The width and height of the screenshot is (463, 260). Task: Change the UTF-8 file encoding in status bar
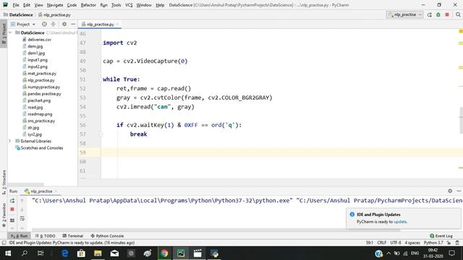point(396,243)
